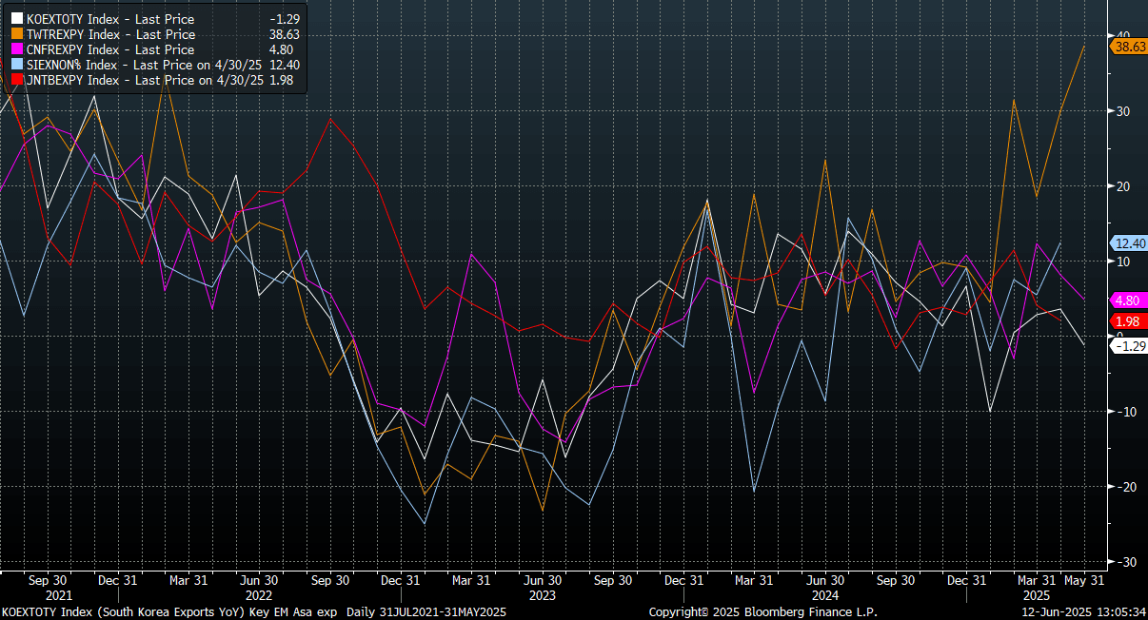Click the white -1.29 axis value tag

(x=1129, y=346)
